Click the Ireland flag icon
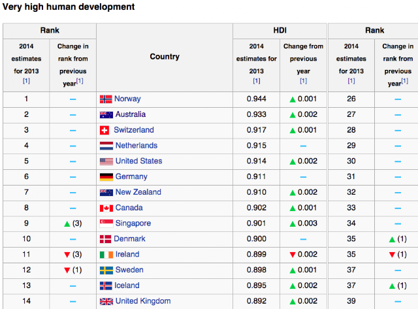The height and width of the screenshot is (309, 418). click(106, 255)
